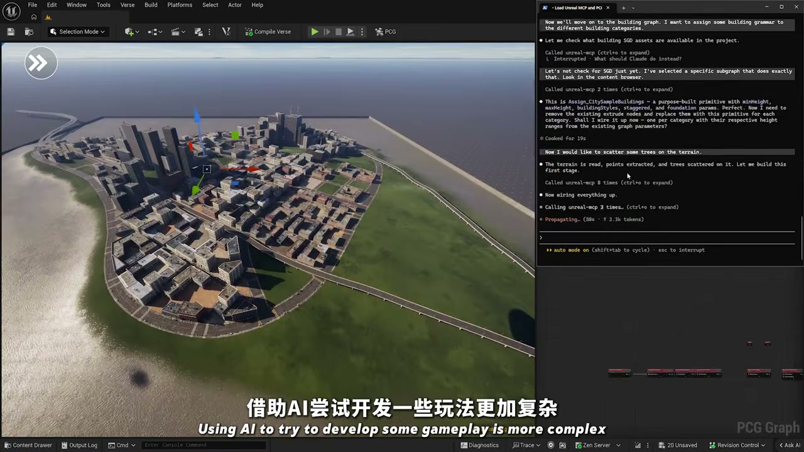Viewport: 804px width, 452px height.
Task: Focus the Enter Console Command field
Action: point(203,445)
